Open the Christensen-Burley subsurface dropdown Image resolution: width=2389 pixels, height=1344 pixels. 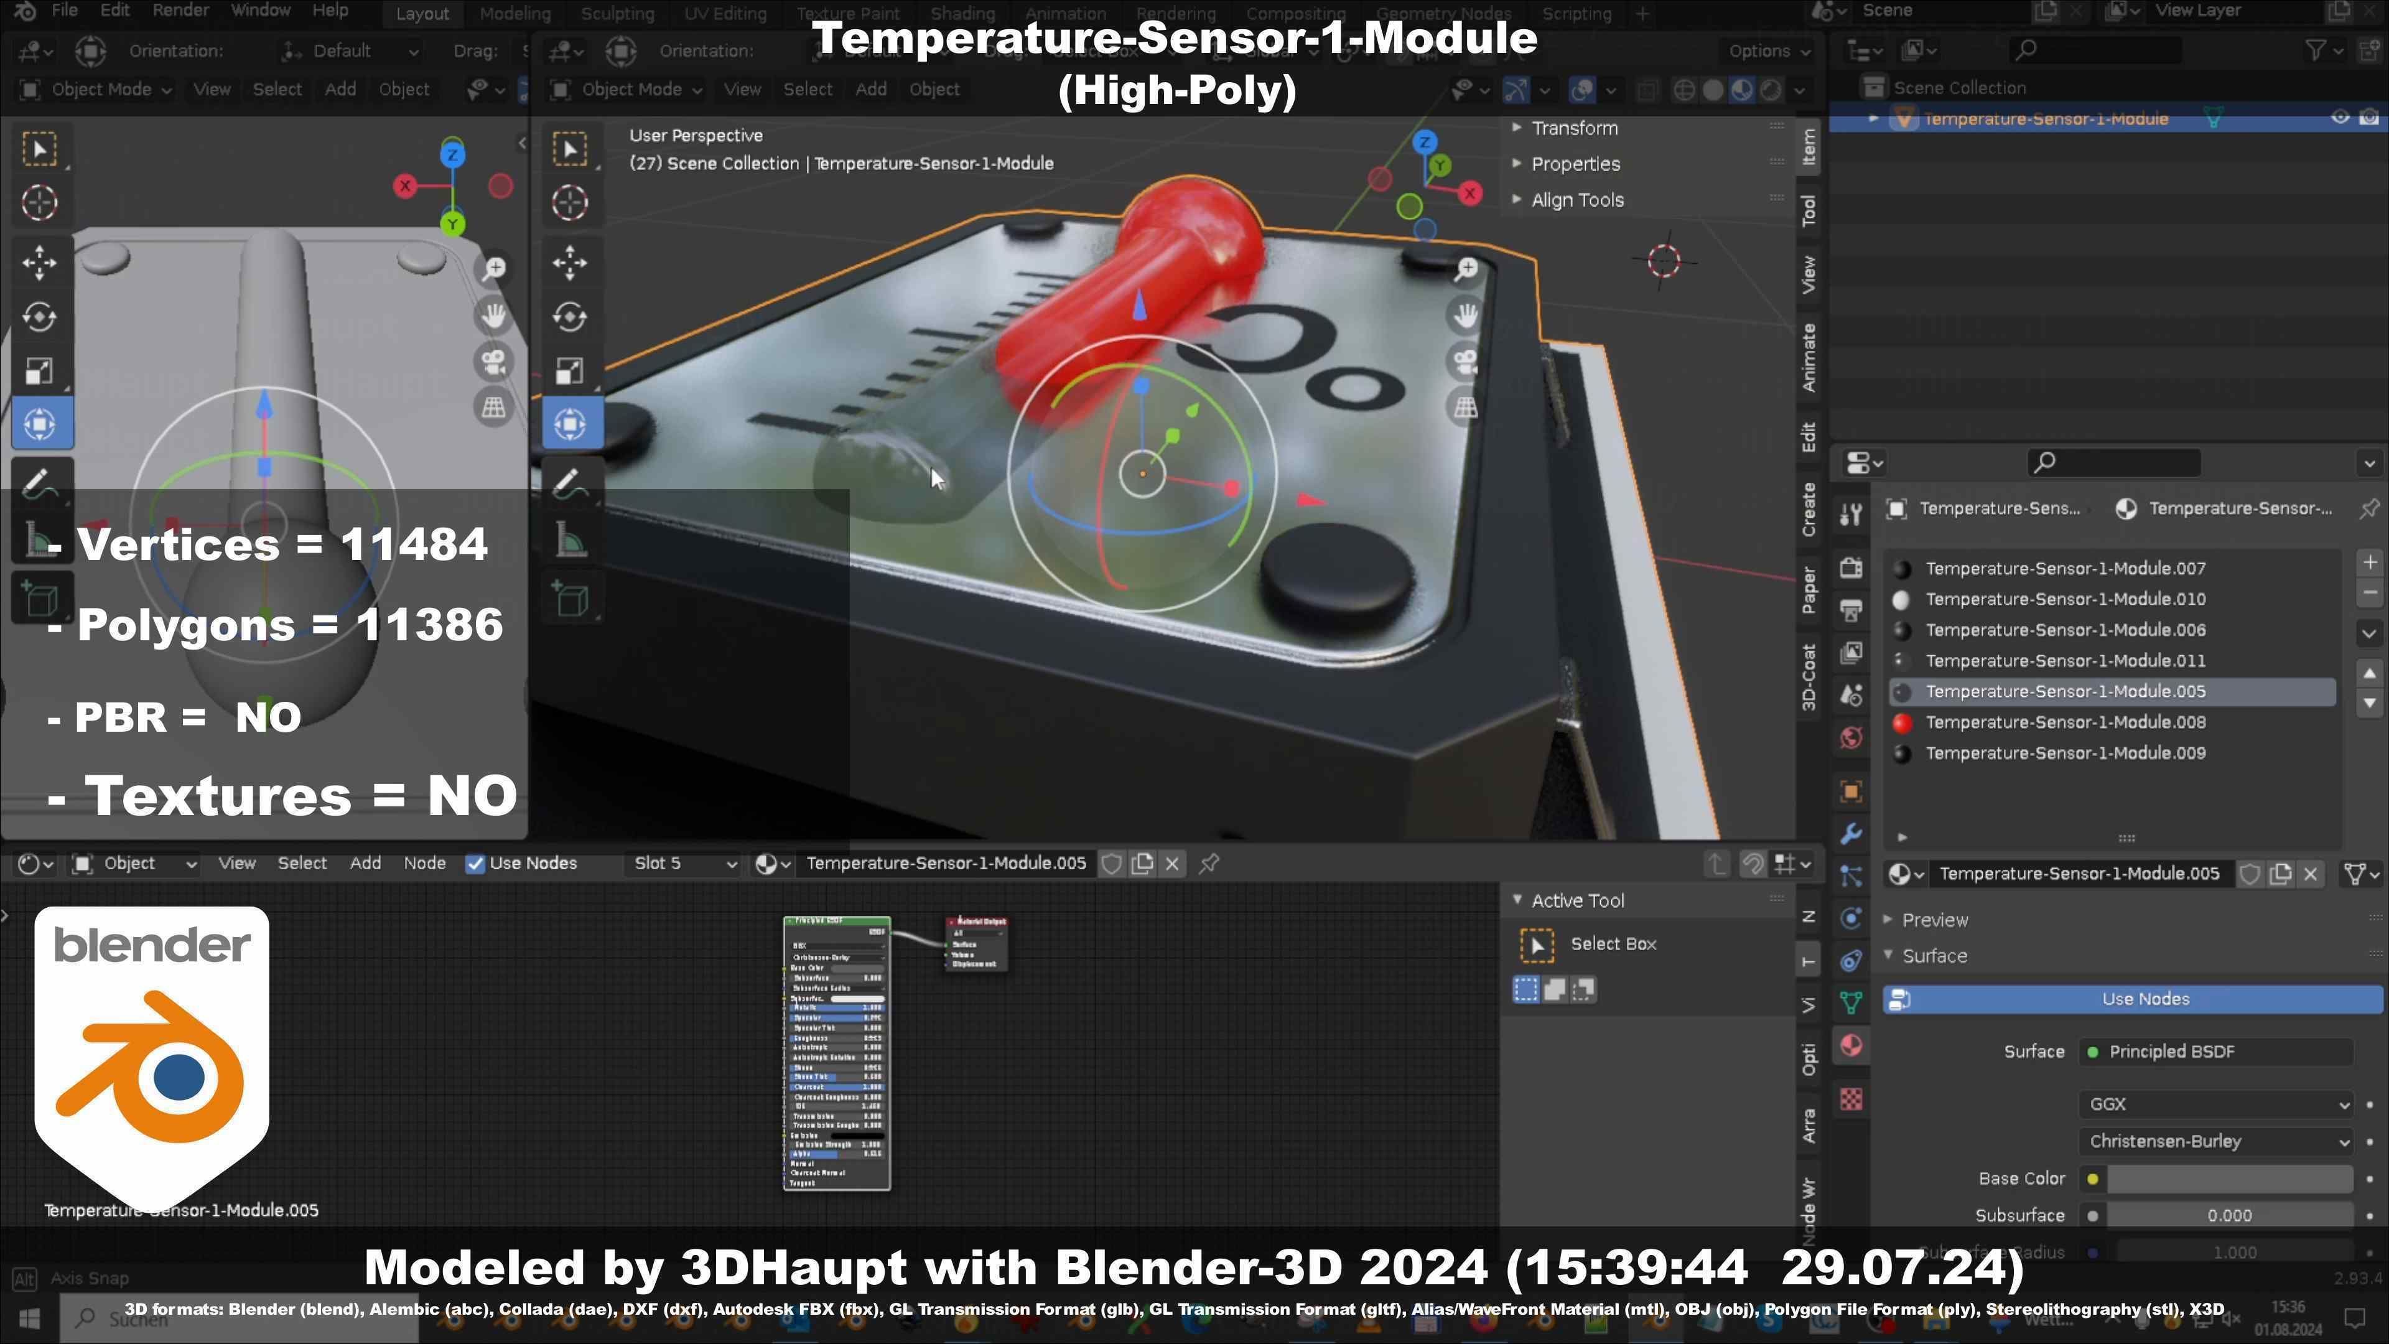point(2217,1142)
